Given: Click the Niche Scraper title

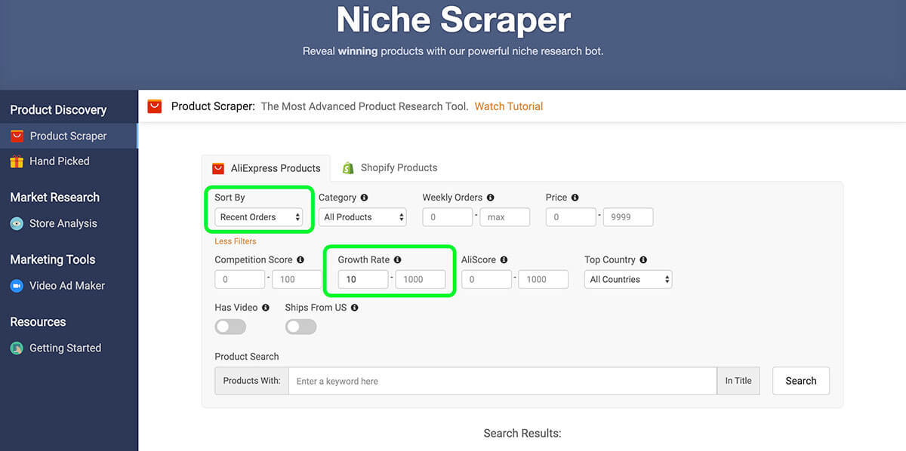Looking at the screenshot, I should click(453, 20).
